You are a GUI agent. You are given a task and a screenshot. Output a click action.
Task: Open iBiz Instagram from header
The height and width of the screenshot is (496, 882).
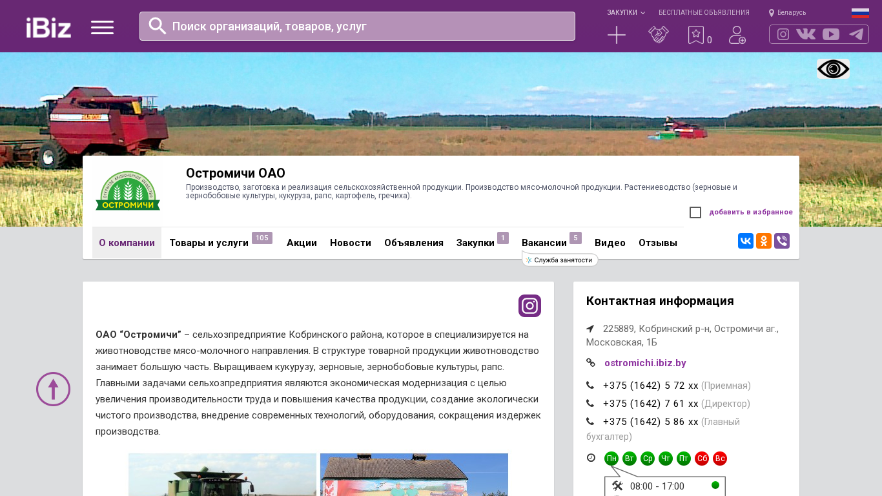pyautogui.click(x=783, y=34)
